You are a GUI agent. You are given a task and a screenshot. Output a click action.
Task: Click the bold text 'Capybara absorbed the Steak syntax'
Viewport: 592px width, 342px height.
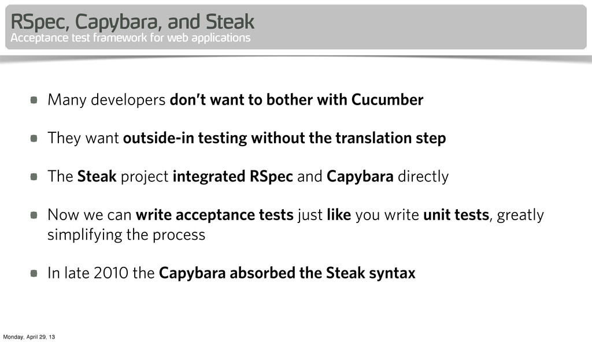pos(287,273)
